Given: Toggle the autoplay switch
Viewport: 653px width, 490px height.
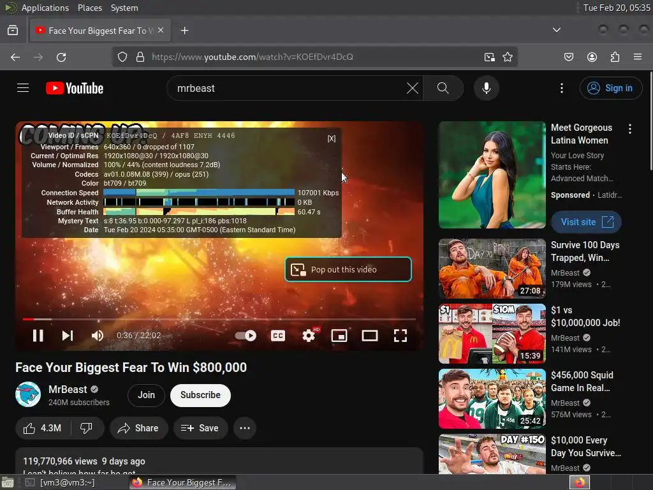Looking at the screenshot, I should coord(246,336).
